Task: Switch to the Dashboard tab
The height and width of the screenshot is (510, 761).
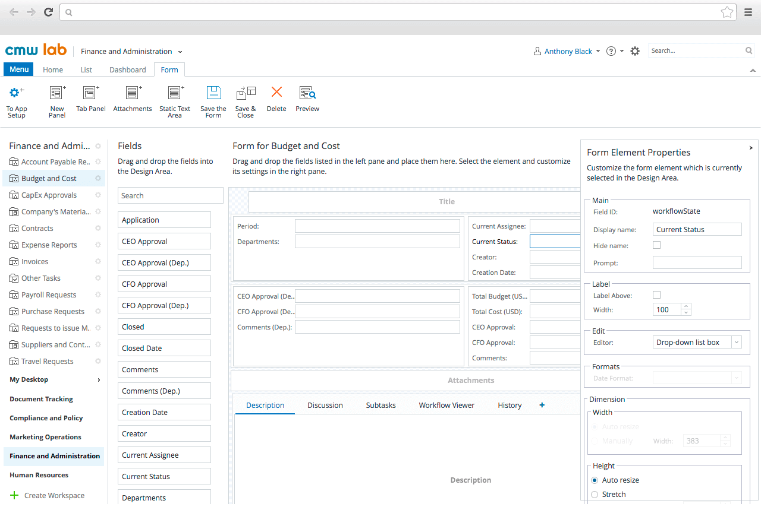Action: click(x=128, y=69)
